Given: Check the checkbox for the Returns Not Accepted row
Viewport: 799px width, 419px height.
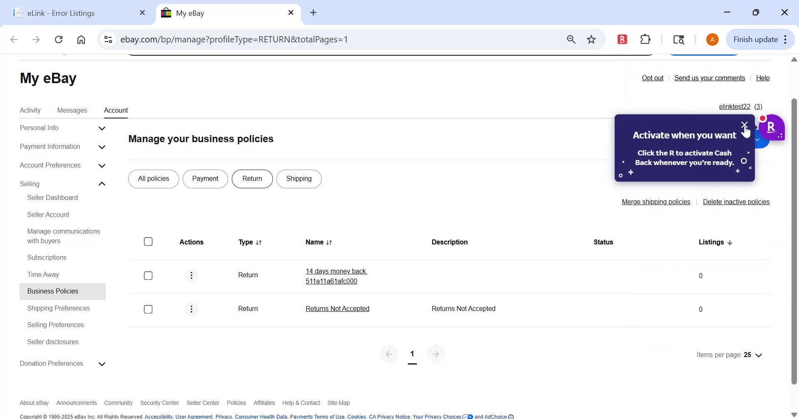Looking at the screenshot, I should click(x=148, y=309).
